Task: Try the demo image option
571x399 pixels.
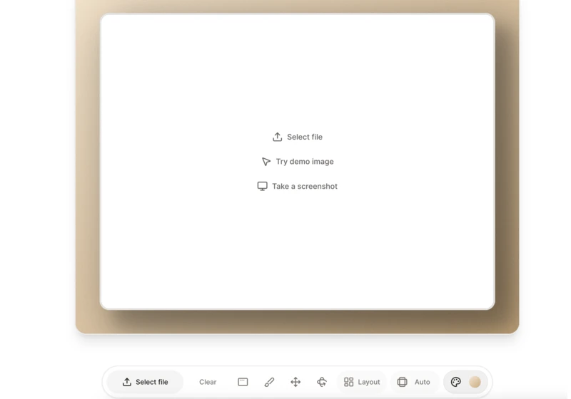Action: pos(298,161)
